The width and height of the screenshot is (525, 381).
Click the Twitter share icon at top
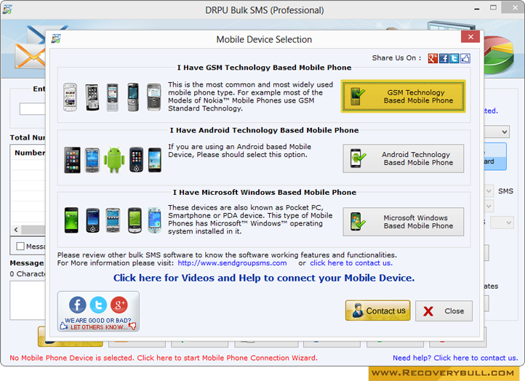tap(454, 58)
